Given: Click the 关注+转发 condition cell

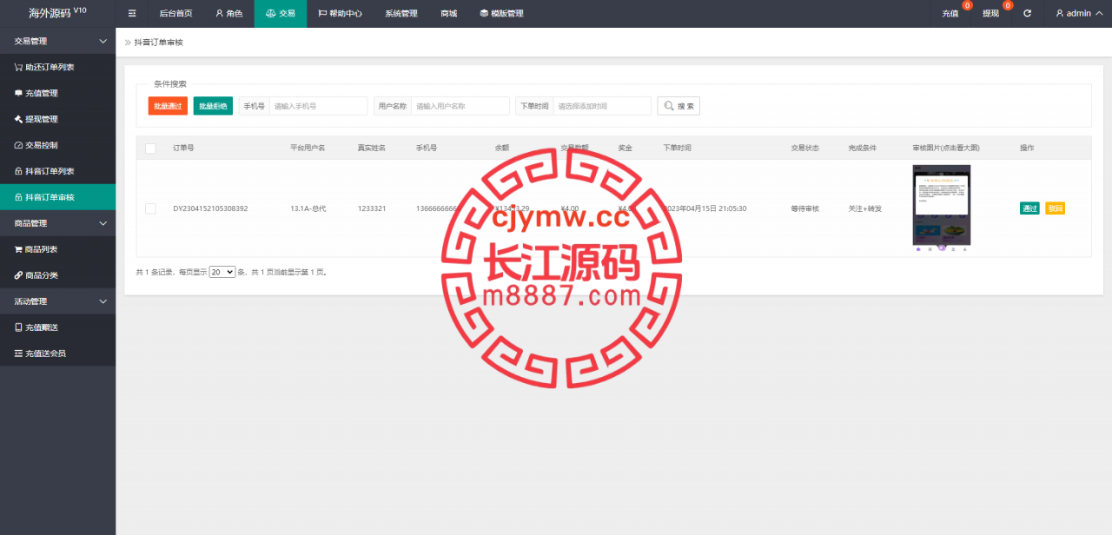Looking at the screenshot, I should (865, 208).
